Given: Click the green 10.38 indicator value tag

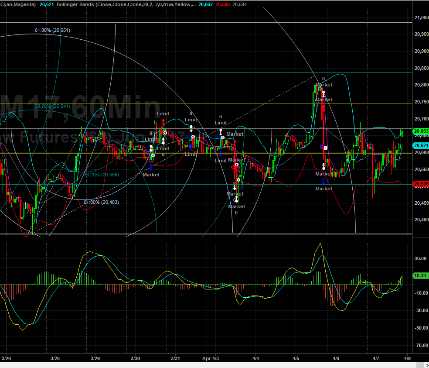Looking at the screenshot, I should 420,276.
